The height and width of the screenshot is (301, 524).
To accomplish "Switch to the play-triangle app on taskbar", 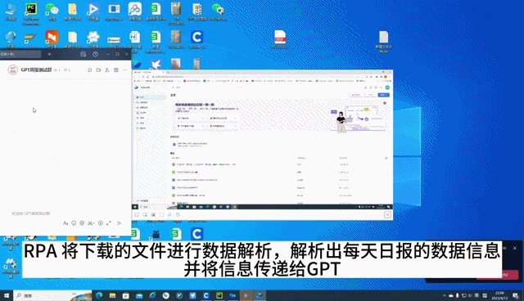I will pos(246,295).
